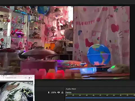Click the battery icon beside 100%
The height and width of the screenshot is (101, 135).
click(49, 93)
